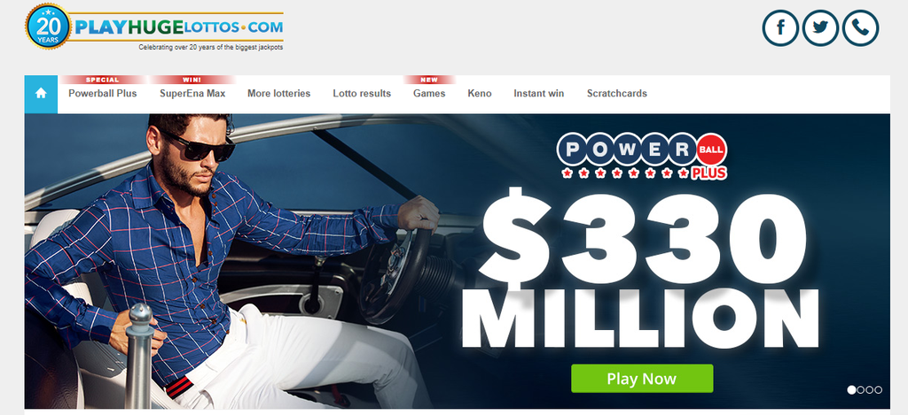Click the Powerball Plus logo in banner
This screenshot has height=415, width=908.
(642, 156)
